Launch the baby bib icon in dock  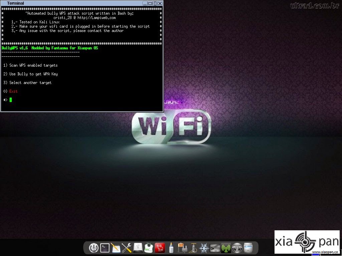pyautogui.click(x=149, y=248)
